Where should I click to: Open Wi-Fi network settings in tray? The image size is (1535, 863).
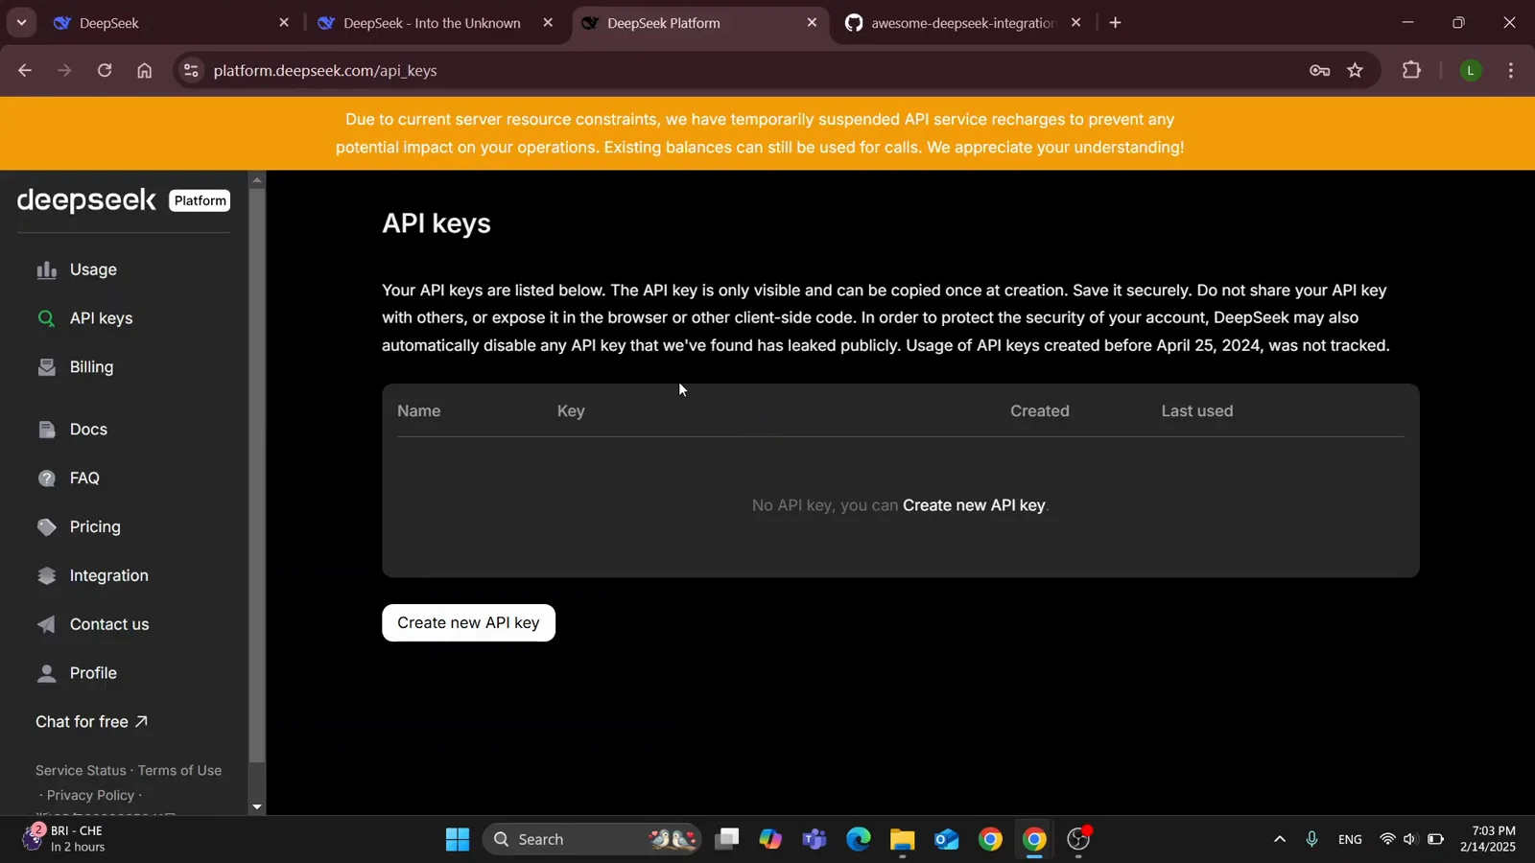point(1386,840)
